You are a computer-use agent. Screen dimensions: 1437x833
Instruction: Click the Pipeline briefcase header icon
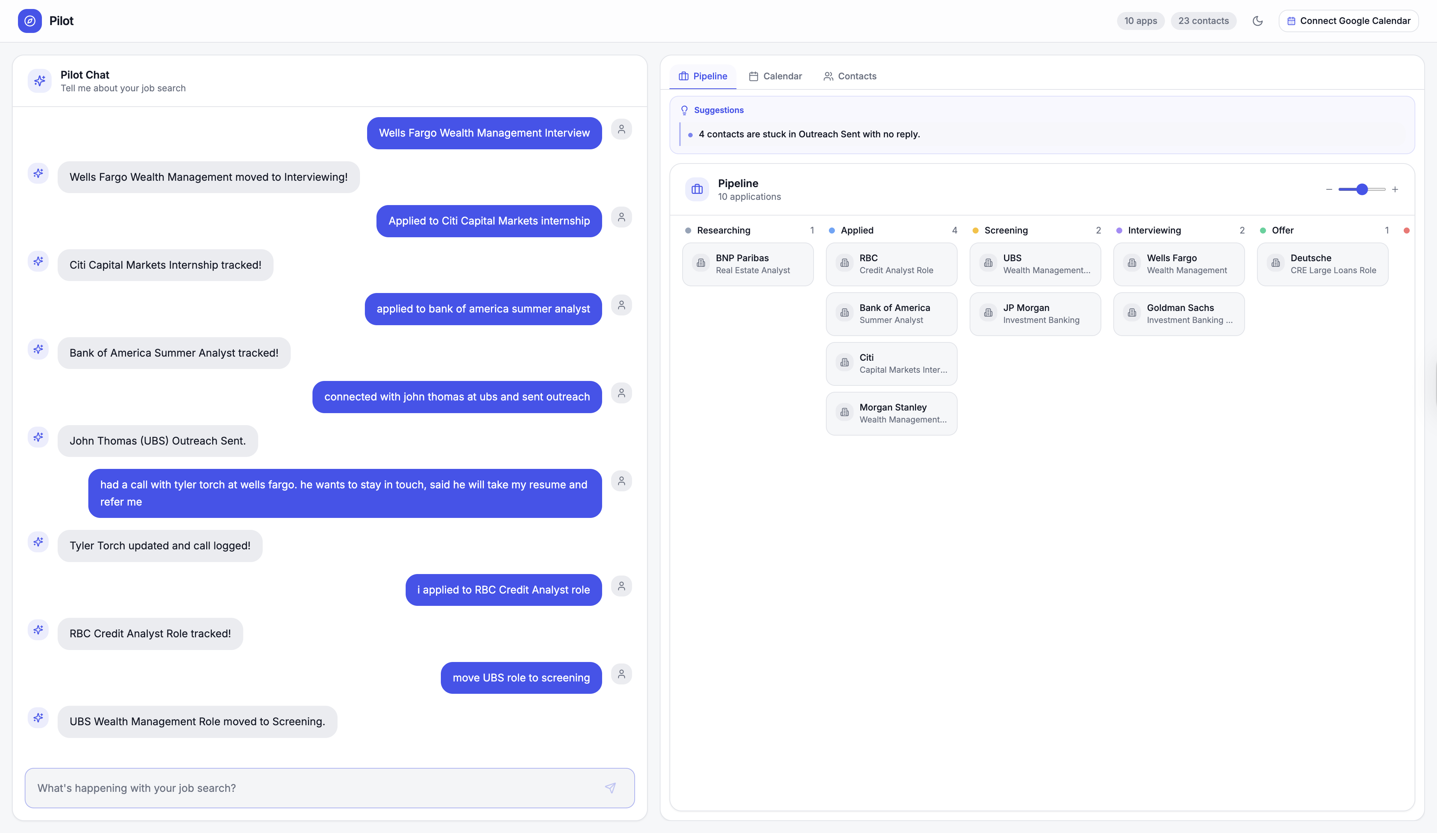tap(697, 189)
